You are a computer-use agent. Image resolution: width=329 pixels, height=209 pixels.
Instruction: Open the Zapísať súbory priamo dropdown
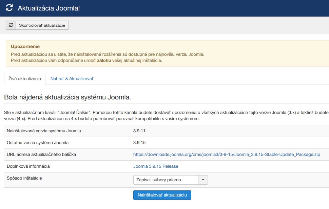point(170,180)
